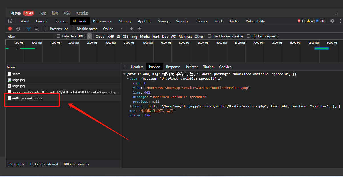
Task: Collapse the root response object triangle
Action: point(124,74)
